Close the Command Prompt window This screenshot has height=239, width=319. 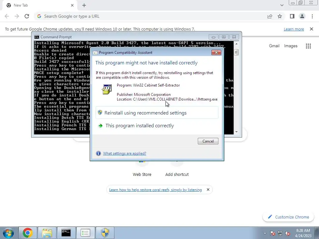(x=234, y=37)
